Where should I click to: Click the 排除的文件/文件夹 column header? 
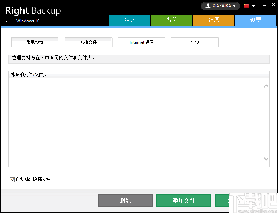(139, 74)
